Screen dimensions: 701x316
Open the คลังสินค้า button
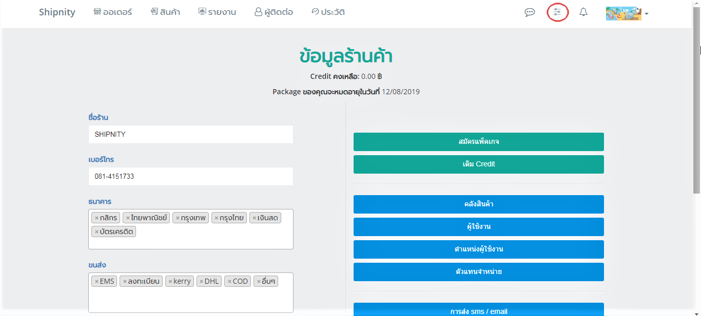pos(479,204)
